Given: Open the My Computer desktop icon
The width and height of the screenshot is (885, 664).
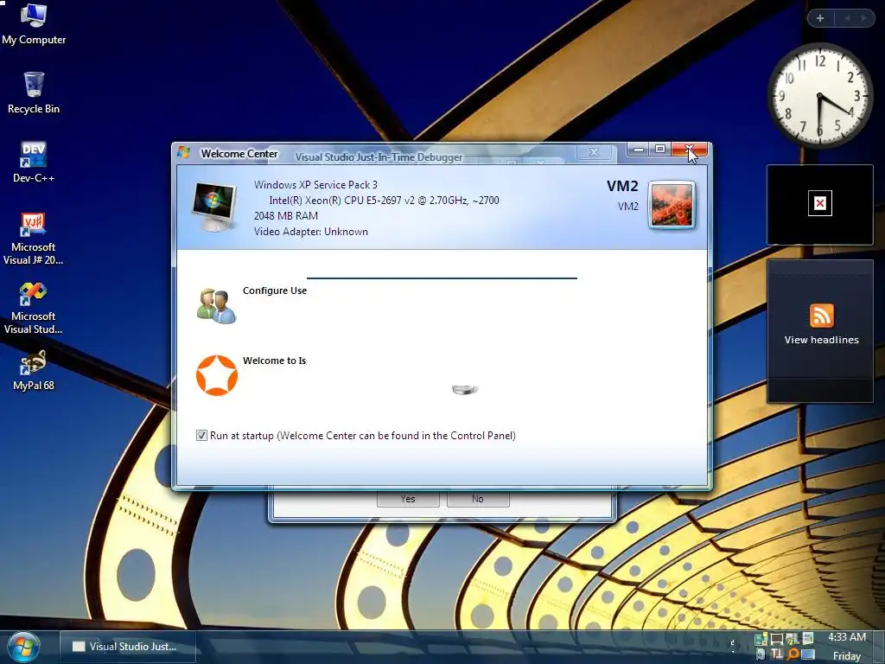Looking at the screenshot, I should [x=34, y=23].
